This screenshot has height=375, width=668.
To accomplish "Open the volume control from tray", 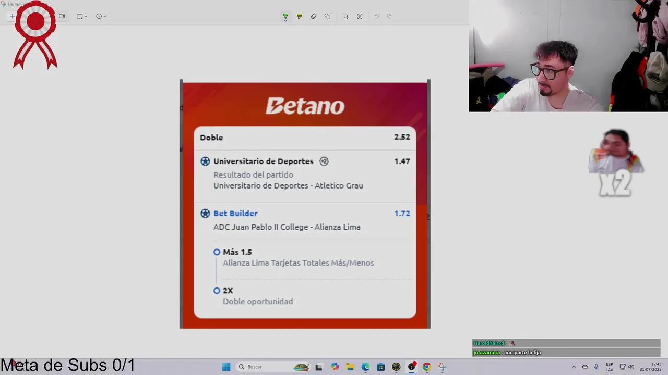I will pos(631,367).
